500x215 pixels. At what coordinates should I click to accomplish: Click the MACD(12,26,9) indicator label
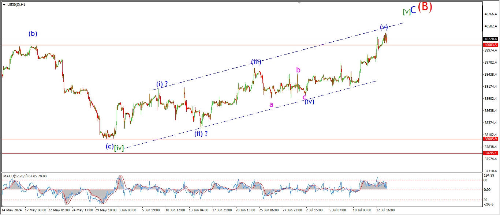25,176
